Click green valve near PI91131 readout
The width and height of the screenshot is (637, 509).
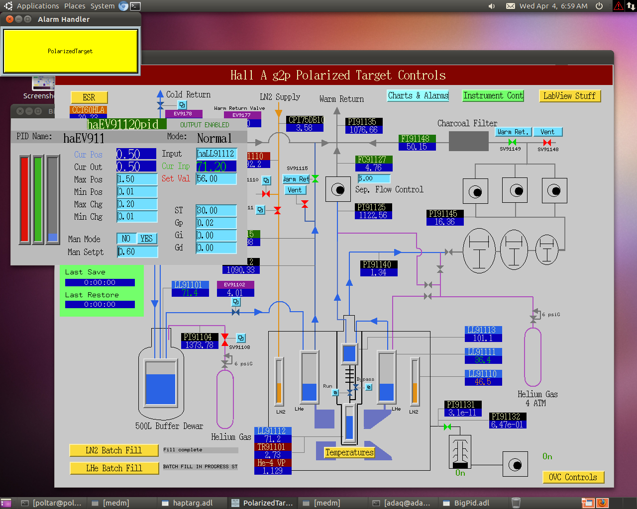coord(447,427)
